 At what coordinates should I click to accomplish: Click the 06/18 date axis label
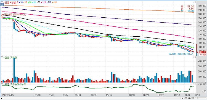pyautogui.click(x=78, y=95)
